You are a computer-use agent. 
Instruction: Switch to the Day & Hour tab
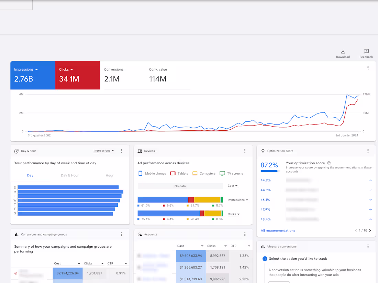(x=70, y=175)
